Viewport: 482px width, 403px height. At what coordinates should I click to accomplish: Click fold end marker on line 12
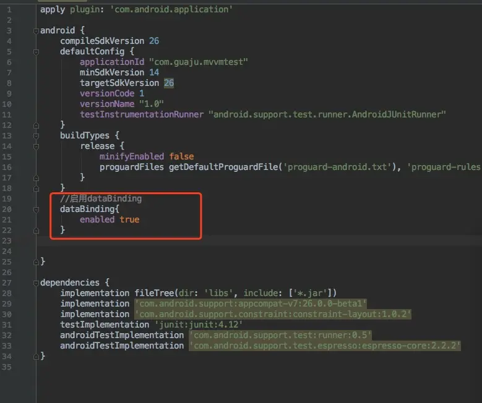point(36,125)
